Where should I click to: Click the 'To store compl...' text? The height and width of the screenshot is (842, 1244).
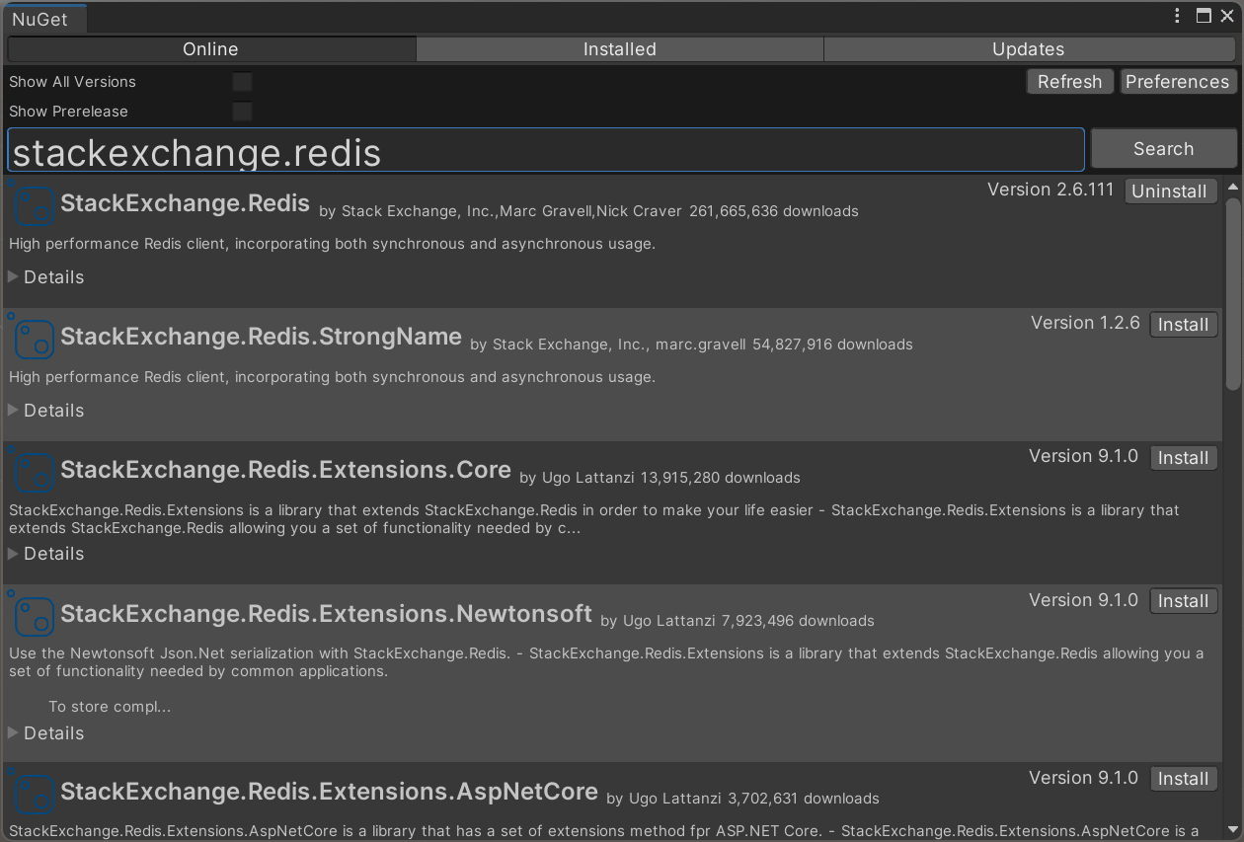tap(110, 707)
